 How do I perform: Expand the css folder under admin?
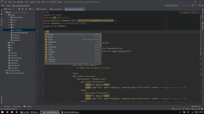[9, 22]
